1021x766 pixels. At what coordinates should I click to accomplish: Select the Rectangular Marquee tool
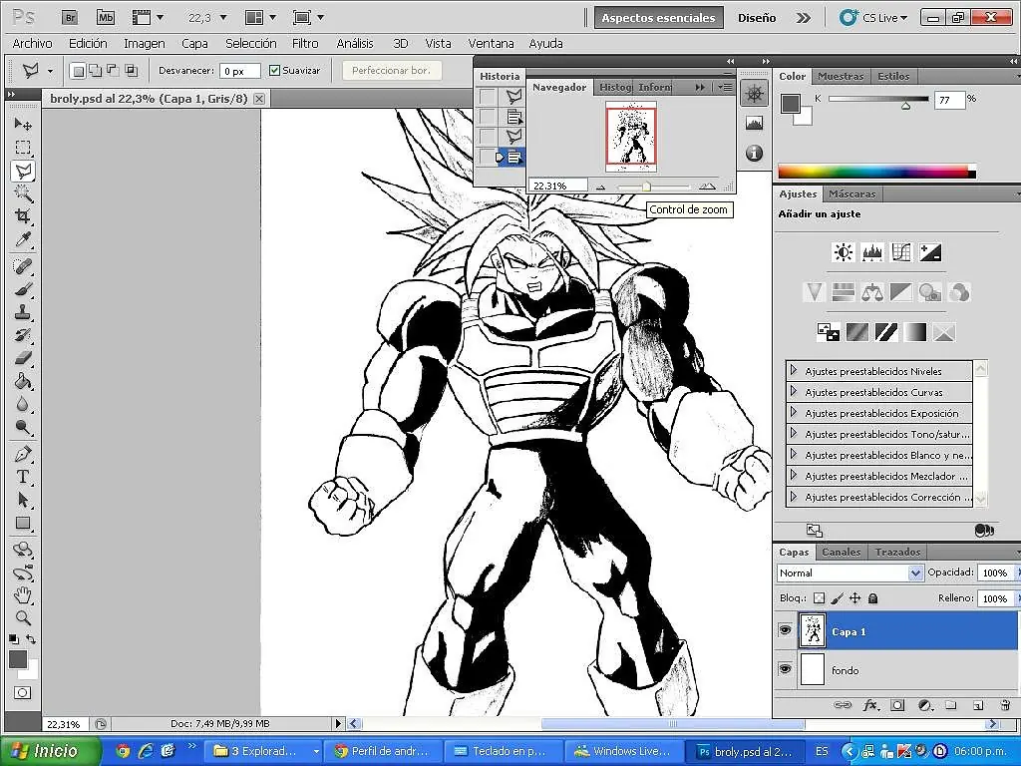(x=23, y=148)
